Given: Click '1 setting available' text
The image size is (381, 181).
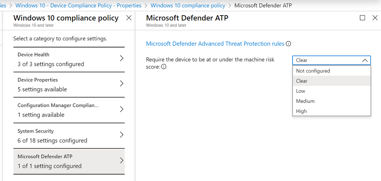Looking at the screenshot, I should (x=41, y=115).
